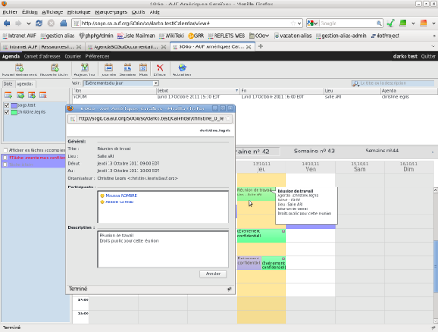
Task: Check the purple Tâche à faire checkbox
Action: [4, 165]
